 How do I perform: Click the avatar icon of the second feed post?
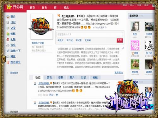tap(35, 103)
